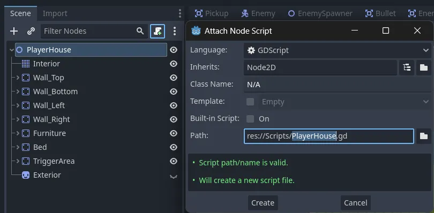Open the Pickup scene tab

tap(212, 13)
